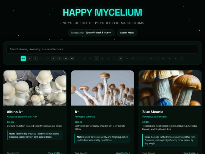Select the dimmed letter S filter
Image resolution: width=205 pixels, height=154 pixels.
coord(139,59)
